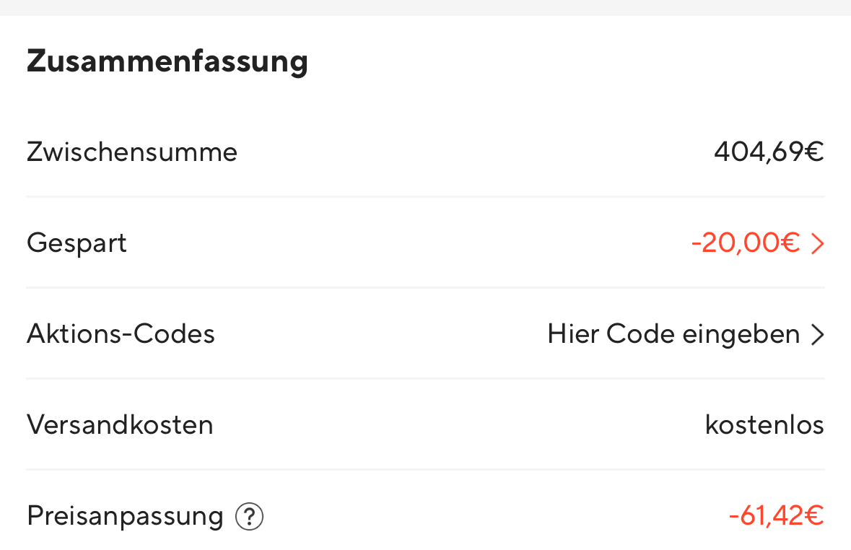Expand savings details via Gespart chevron arrow
Image resolution: width=851 pixels, height=550 pixels.
coord(817,244)
